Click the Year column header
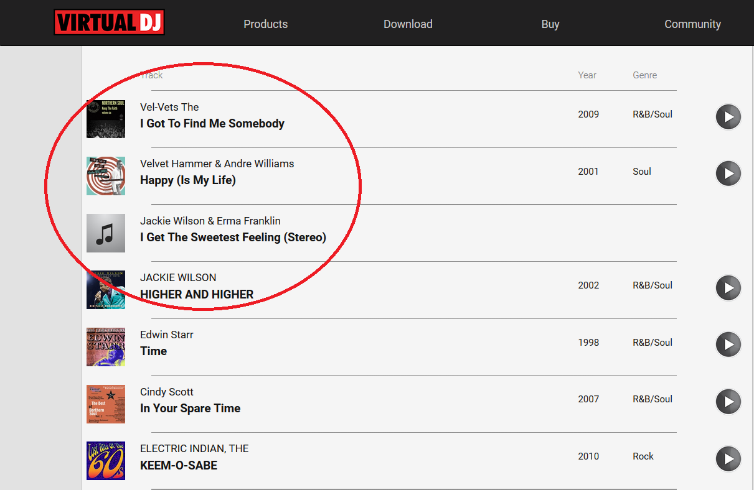 pos(587,75)
